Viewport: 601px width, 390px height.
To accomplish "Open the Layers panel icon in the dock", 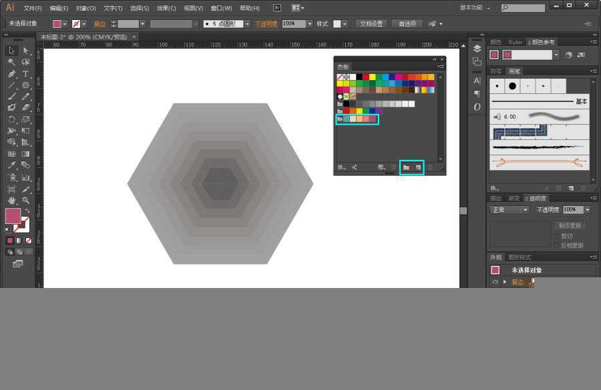I will pos(477,49).
